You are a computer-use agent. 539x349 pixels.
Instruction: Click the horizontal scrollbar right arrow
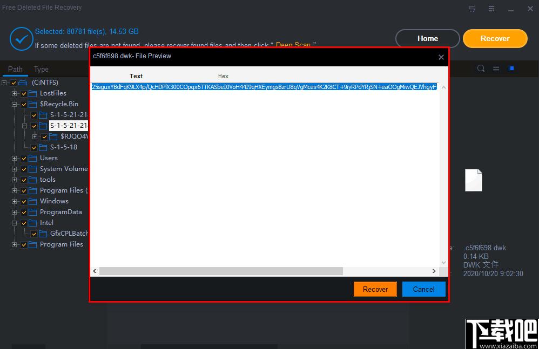coord(434,271)
